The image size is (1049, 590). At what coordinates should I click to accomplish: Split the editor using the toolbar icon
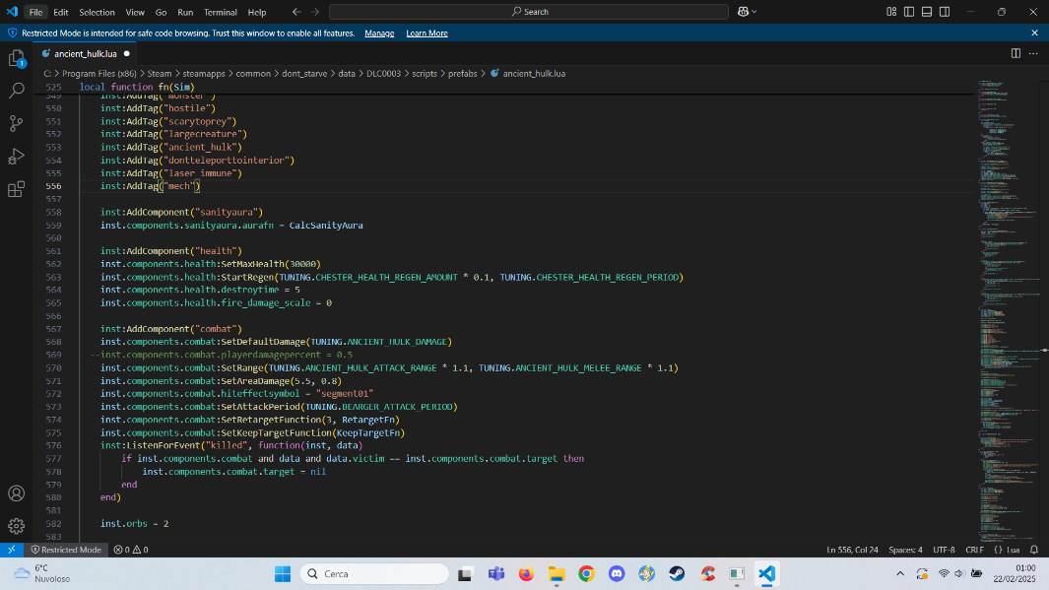(1015, 53)
